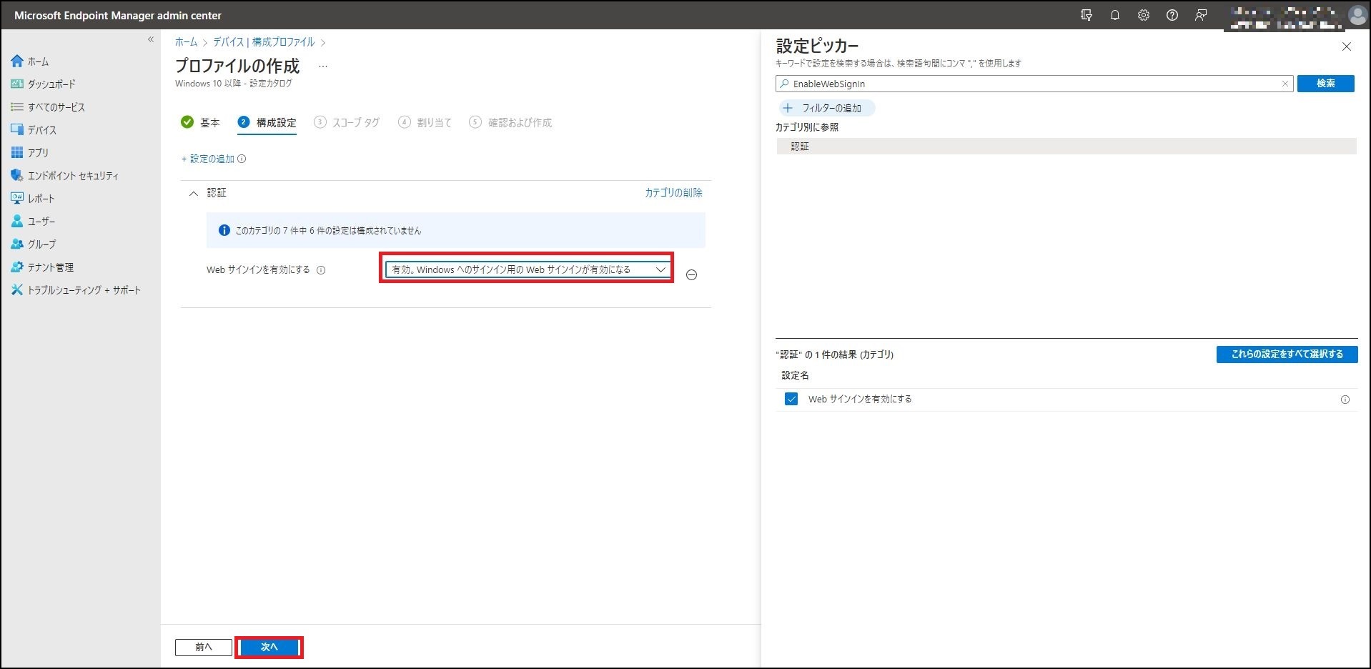This screenshot has height=669, width=1371.
Task: Switch to the 基本 step tab
Action: 200,123
